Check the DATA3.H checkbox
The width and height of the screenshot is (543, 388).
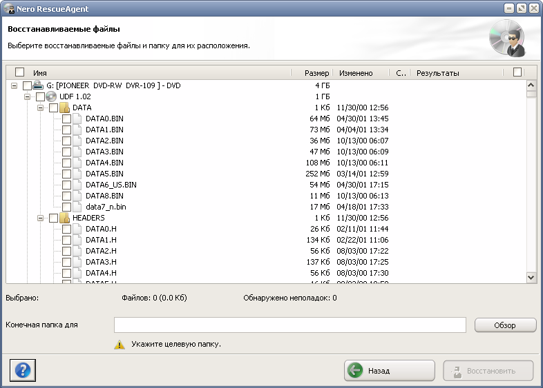pos(66,262)
